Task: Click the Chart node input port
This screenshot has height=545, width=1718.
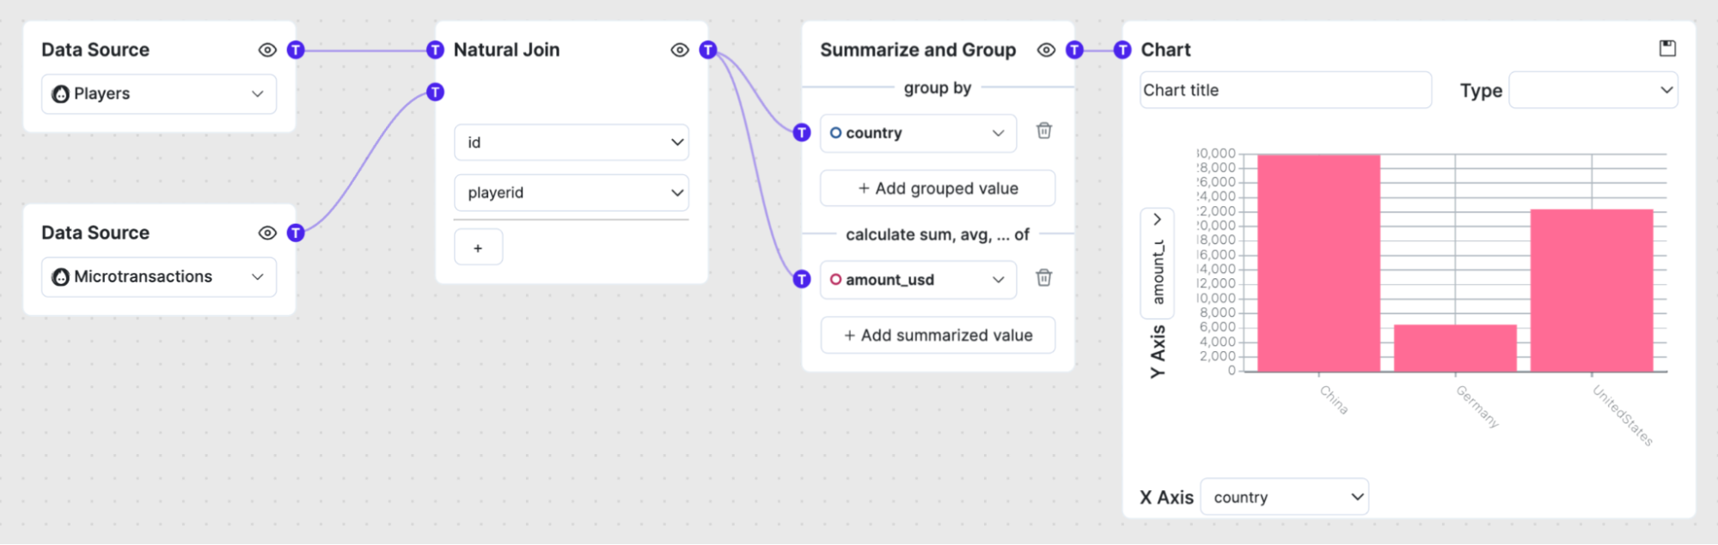Action: [1122, 50]
